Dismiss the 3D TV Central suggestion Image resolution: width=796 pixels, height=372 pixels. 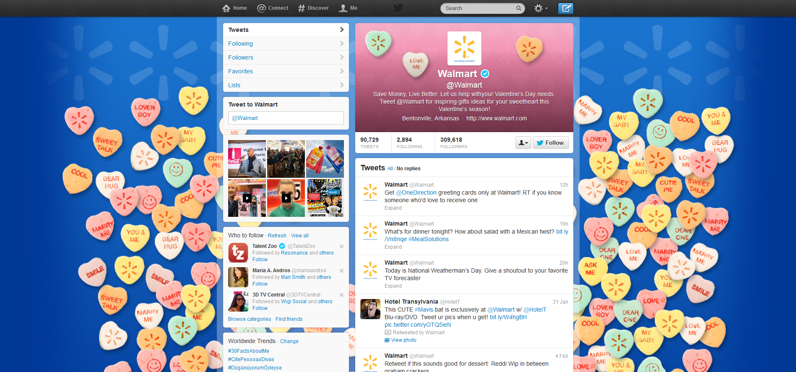pos(341,295)
